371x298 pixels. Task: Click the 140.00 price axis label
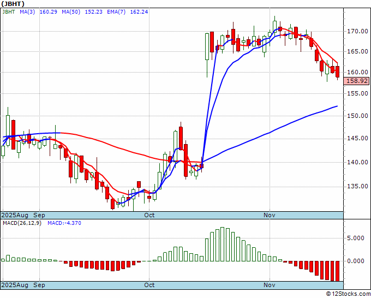point(357,162)
